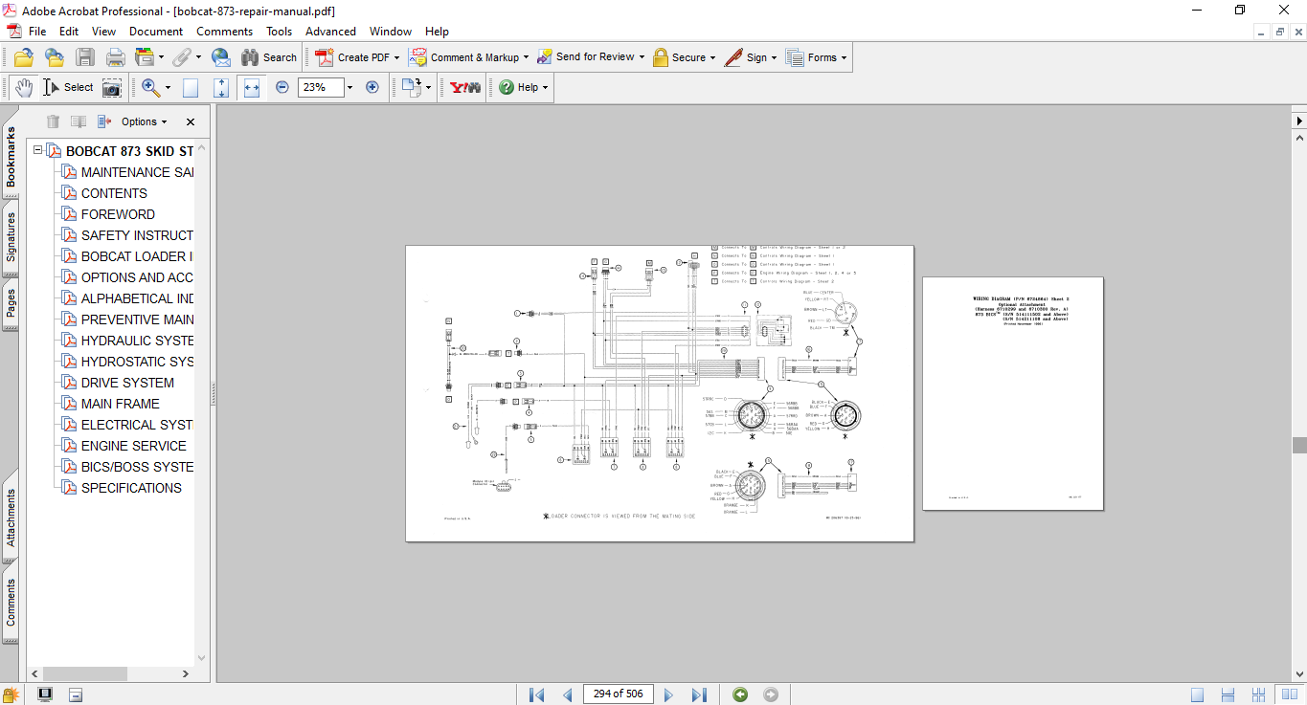
Task: Switch to the Signatures side tab
Action: [x=11, y=236]
